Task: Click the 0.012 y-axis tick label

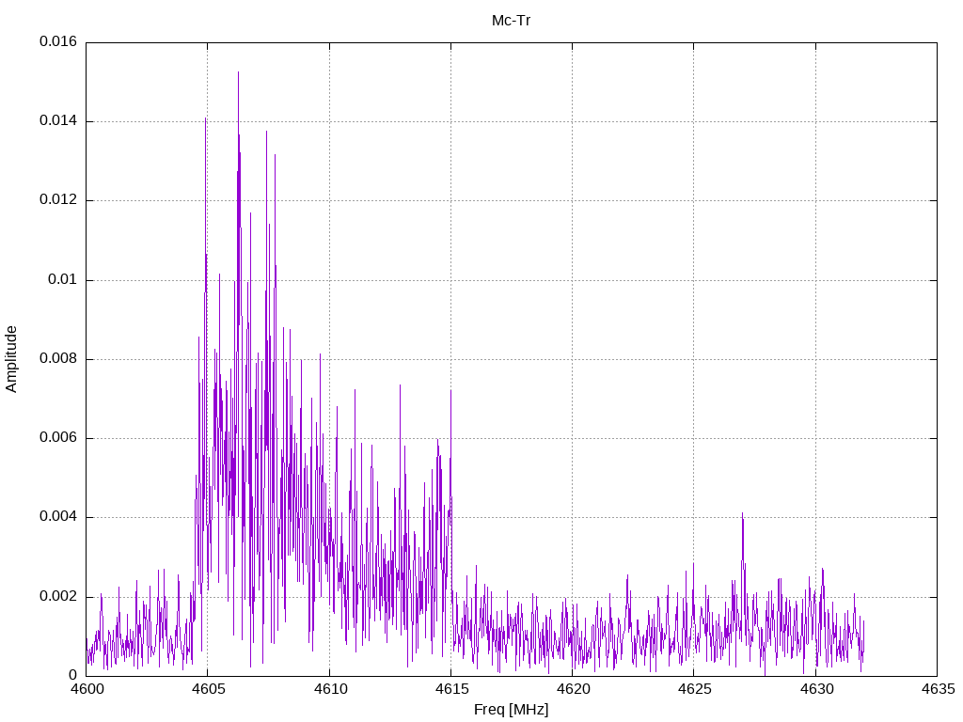Action: (58, 200)
